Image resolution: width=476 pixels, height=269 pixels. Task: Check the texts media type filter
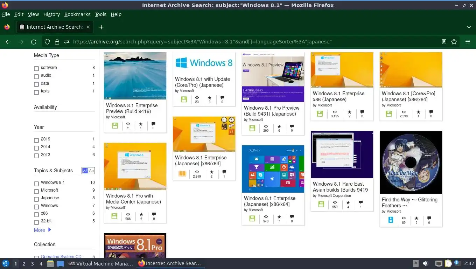36,92
